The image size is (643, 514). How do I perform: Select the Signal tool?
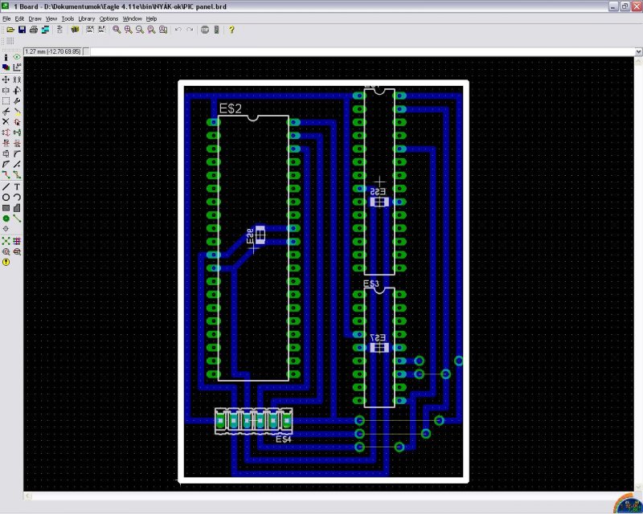pos(17,219)
